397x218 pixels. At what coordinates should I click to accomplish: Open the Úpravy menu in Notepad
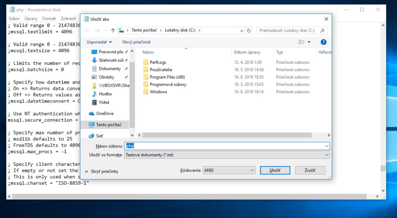[x=31, y=18]
